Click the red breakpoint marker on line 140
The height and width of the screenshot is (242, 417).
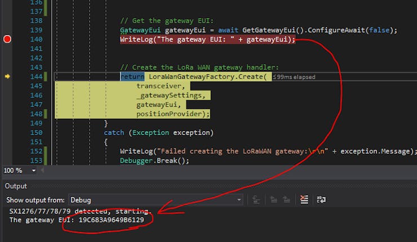click(x=7, y=39)
